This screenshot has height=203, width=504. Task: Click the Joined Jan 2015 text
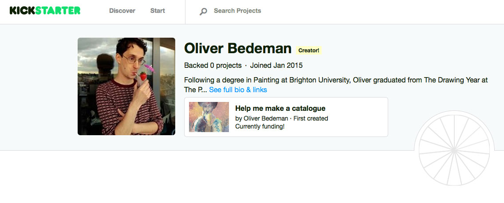pyautogui.click(x=276, y=65)
